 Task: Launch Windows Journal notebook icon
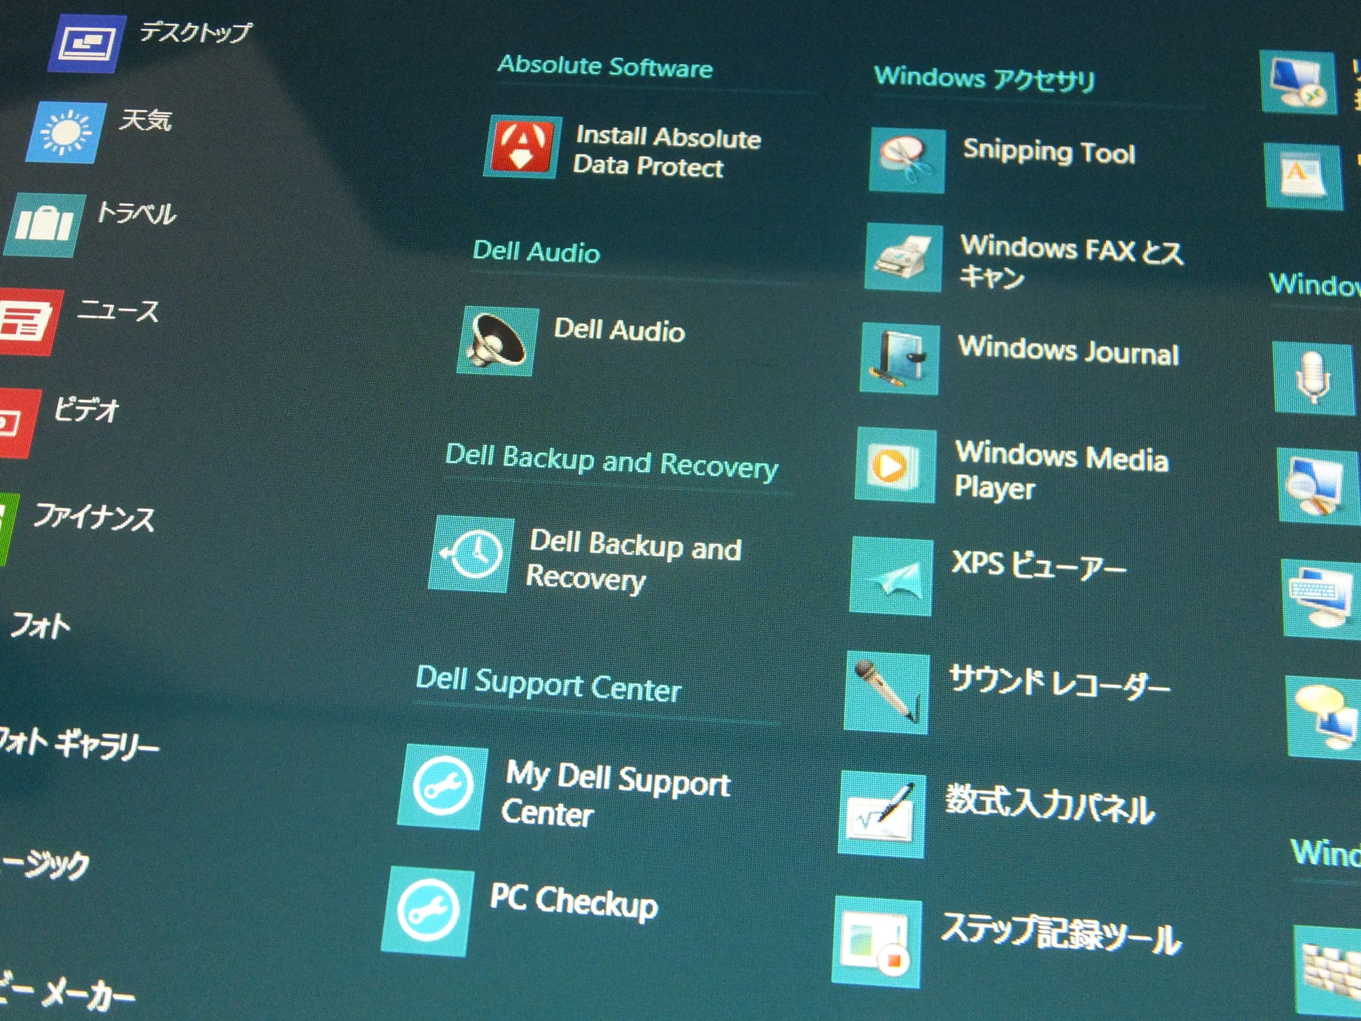click(x=900, y=359)
